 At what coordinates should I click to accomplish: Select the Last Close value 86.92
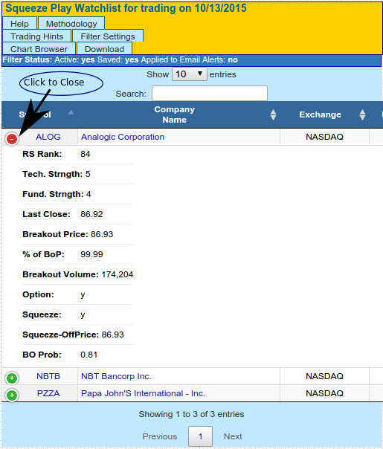91,214
